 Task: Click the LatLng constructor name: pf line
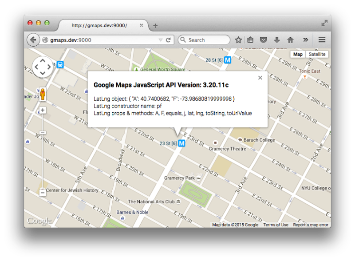point(128,106)
